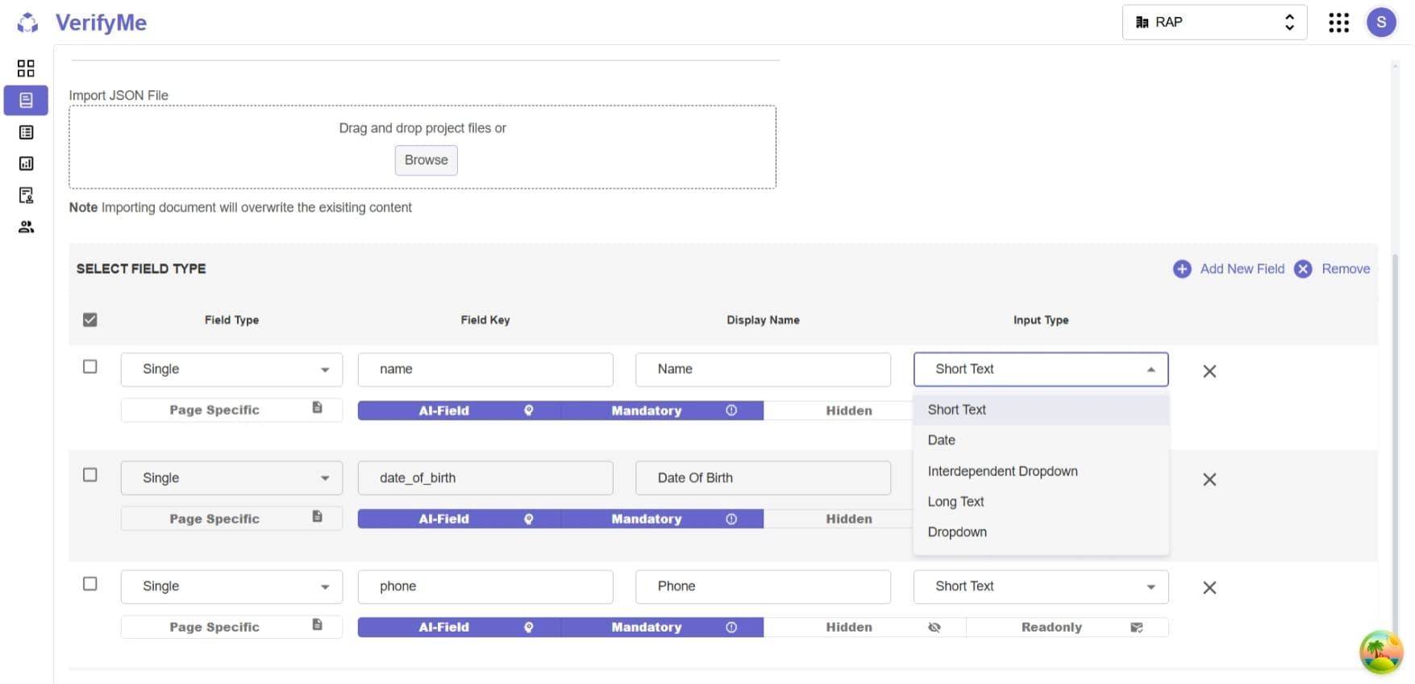Toggle AI-Field for the phone row
This screenshot has width=1415, height=684.
click(x=460, y=627)
